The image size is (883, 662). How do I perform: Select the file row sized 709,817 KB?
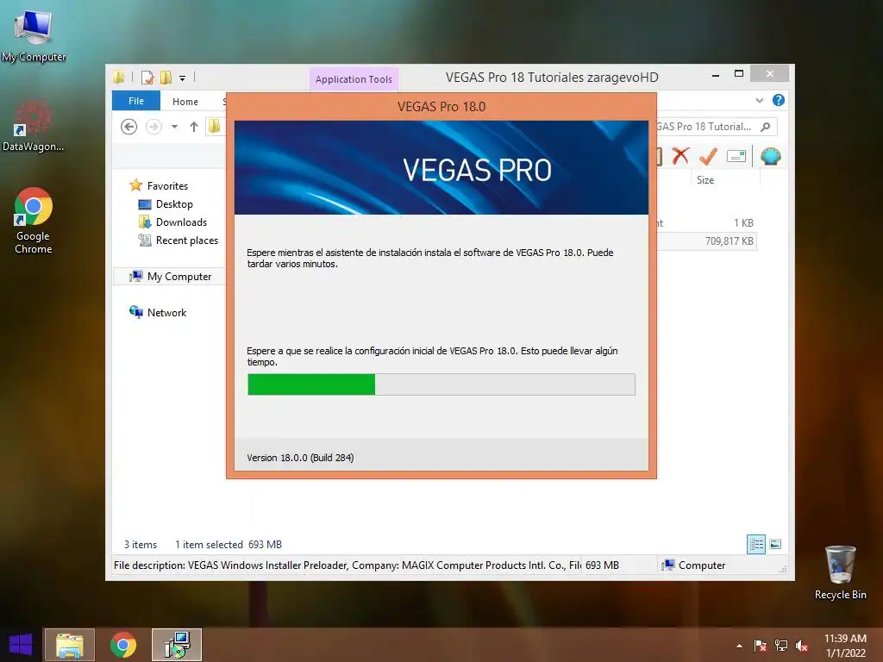point(707,241)
